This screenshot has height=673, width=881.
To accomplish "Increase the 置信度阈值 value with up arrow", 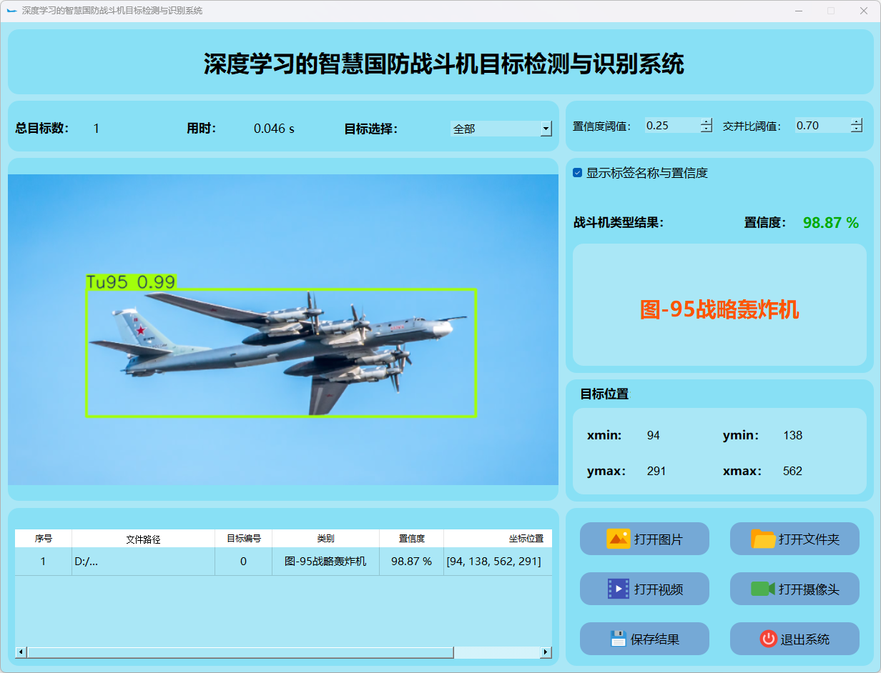I will (707, 122).
